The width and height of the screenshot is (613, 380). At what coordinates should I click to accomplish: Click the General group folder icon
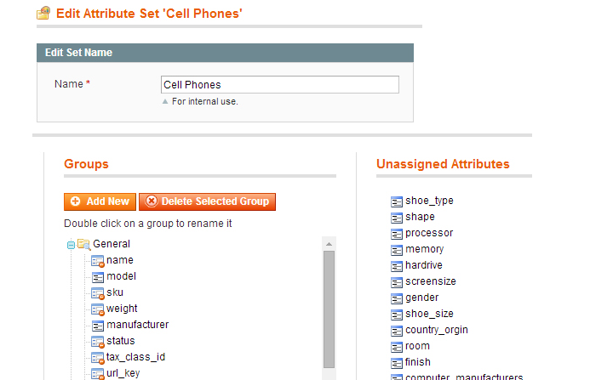[83, 245]
